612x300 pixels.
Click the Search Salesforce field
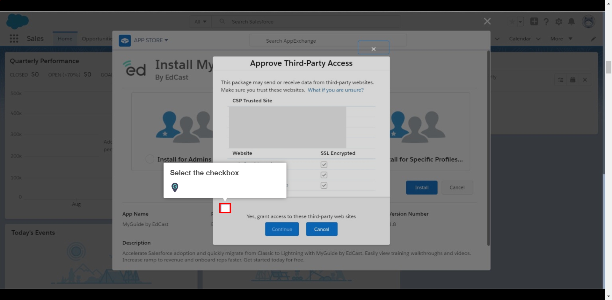point(306,22)
